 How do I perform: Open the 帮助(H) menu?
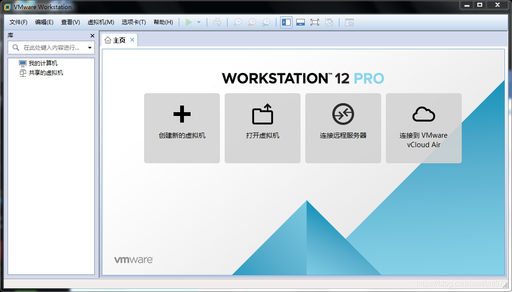[163, 22]
